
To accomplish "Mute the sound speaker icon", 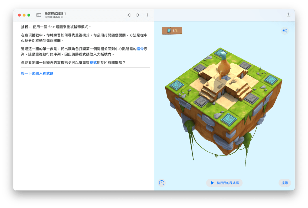I will coord(285,31).
